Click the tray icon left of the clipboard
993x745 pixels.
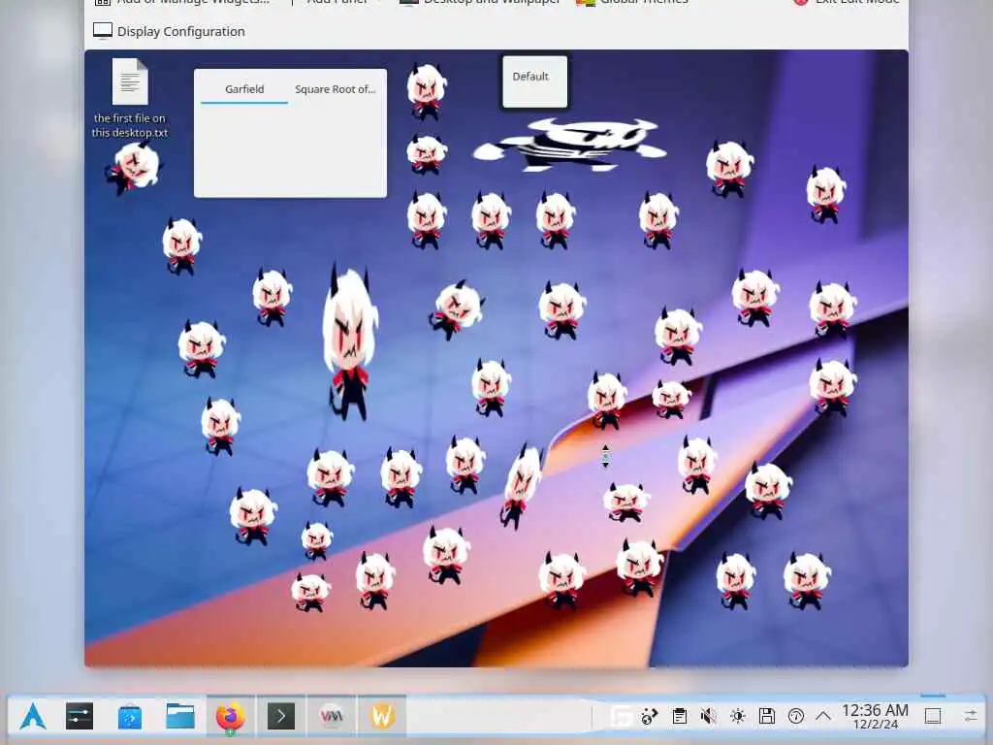[649, 717]
